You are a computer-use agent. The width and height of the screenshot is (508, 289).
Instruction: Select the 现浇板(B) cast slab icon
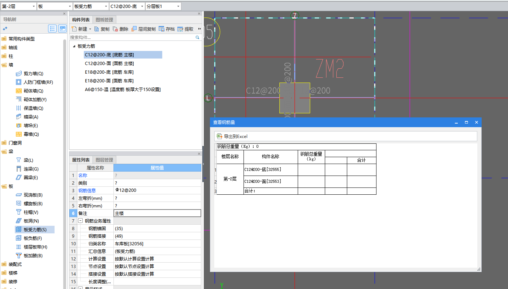click(19, 195)
